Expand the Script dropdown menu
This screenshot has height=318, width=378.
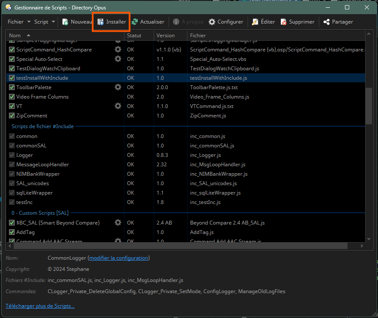[45, 22]
